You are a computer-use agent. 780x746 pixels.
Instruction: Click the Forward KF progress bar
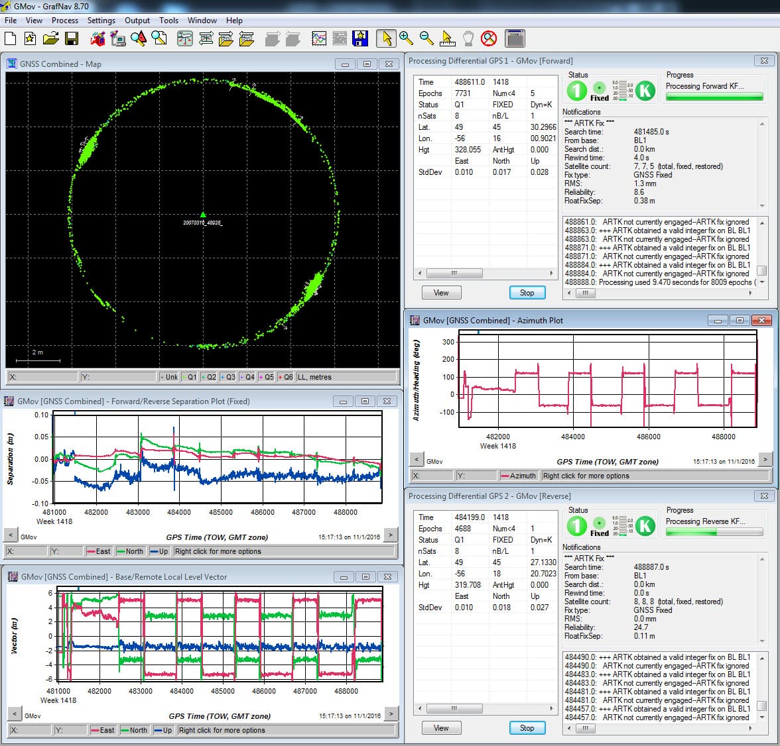[x=714, y=97]
